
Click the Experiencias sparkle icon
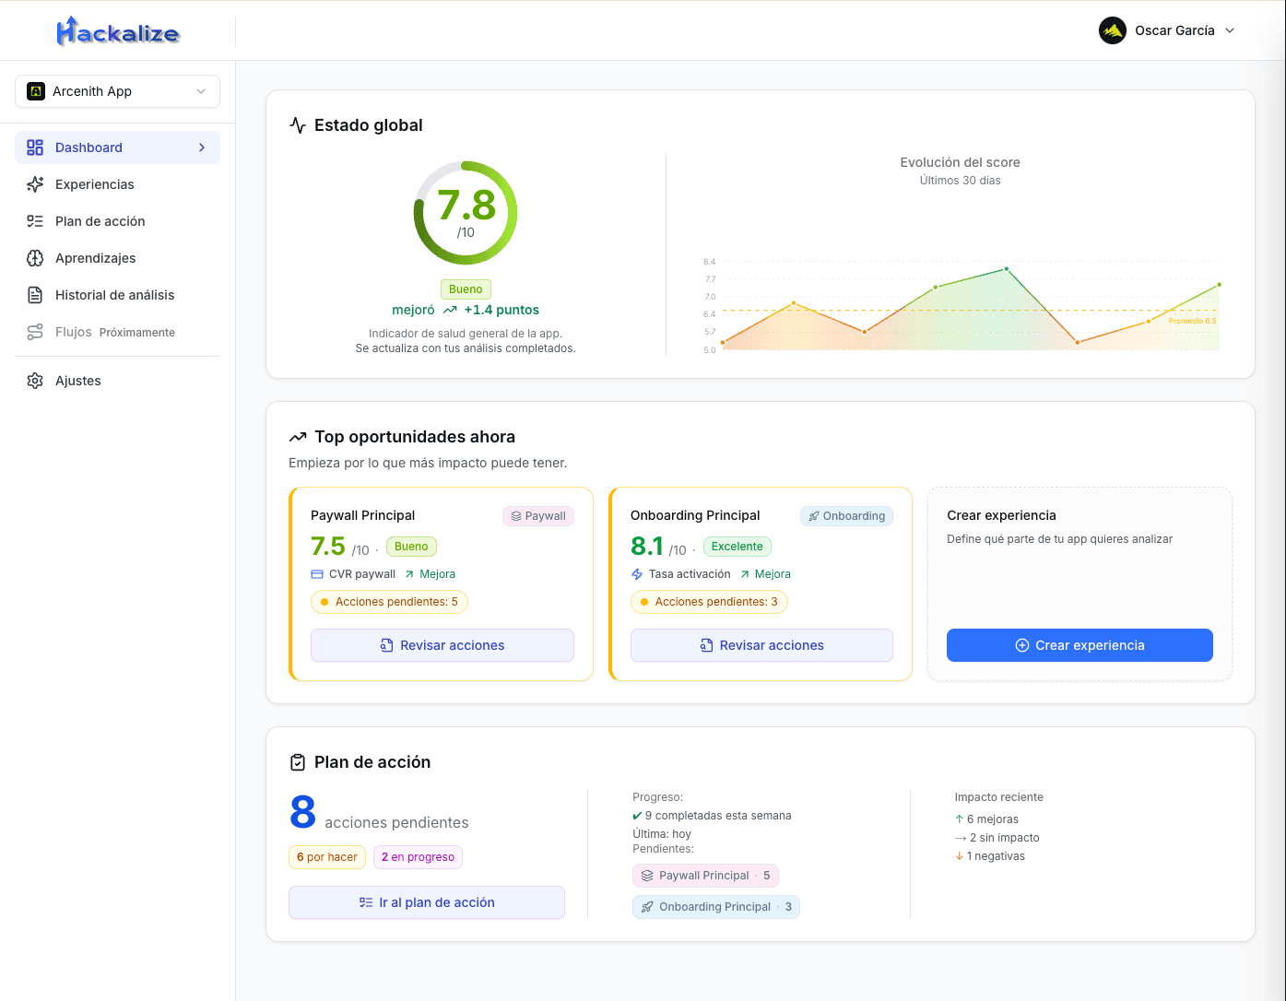point(35,184)
